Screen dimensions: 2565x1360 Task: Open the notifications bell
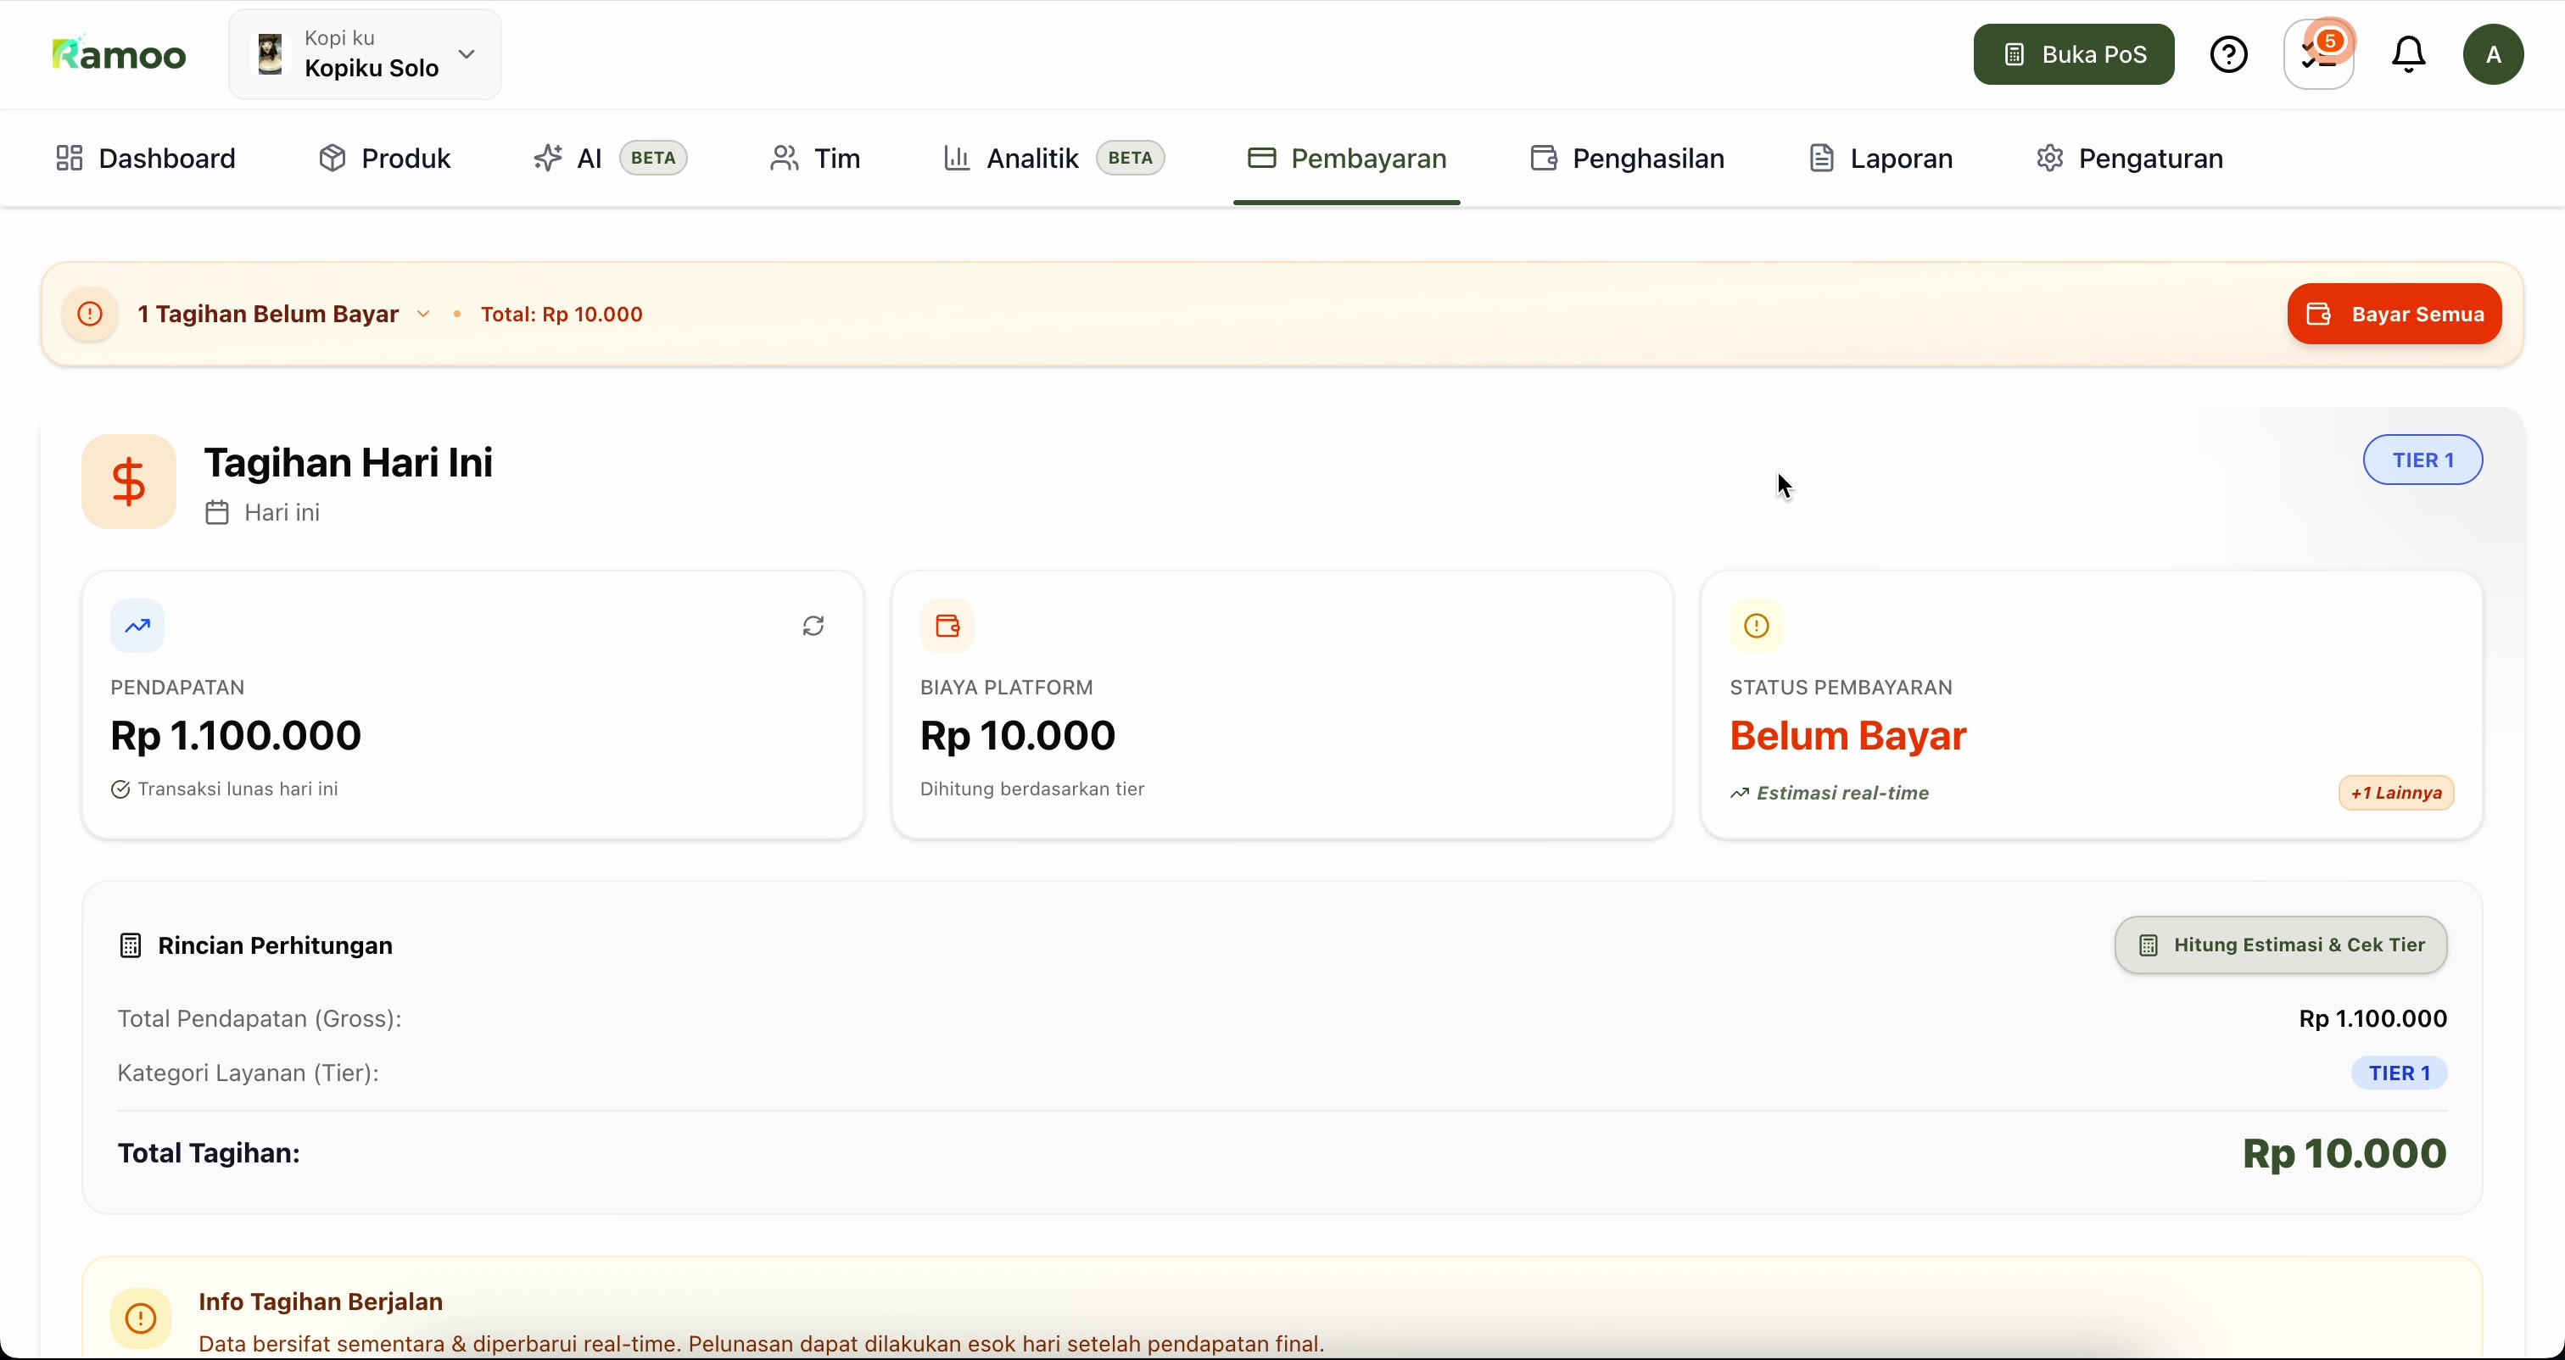click(x=2408, y=55)
